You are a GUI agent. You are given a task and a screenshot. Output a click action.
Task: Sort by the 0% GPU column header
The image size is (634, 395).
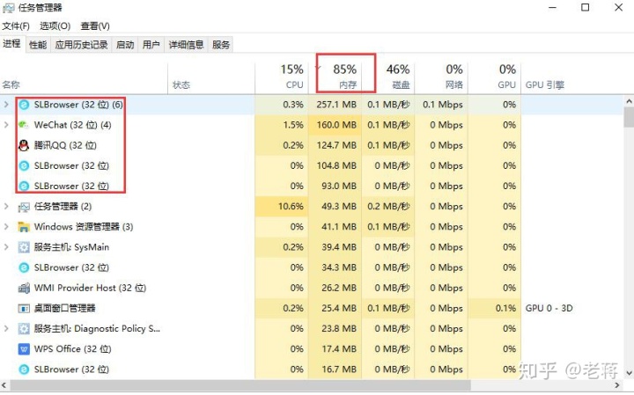tap(494, 79)
